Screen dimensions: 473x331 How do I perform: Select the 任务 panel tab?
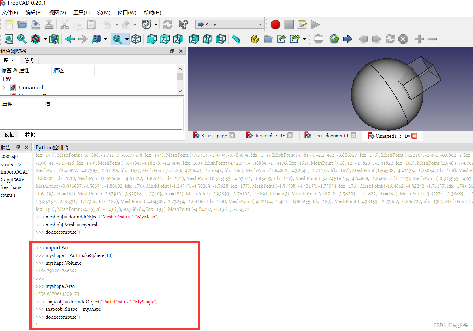pos(29,60)
